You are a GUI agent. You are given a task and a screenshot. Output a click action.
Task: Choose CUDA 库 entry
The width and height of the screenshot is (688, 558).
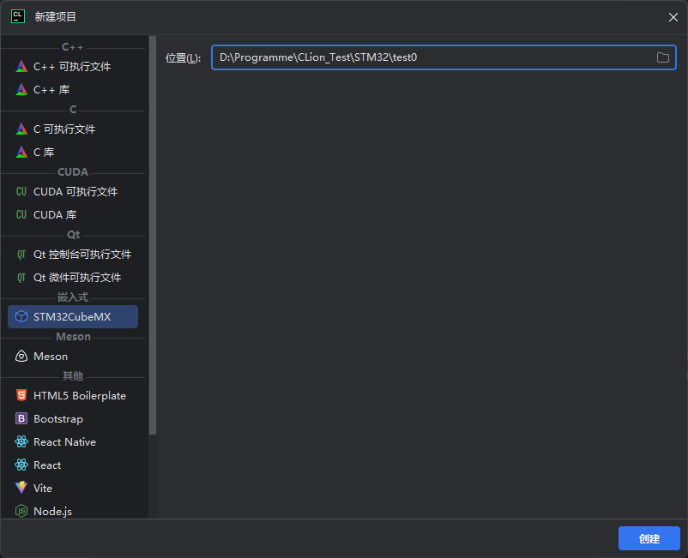73,215
